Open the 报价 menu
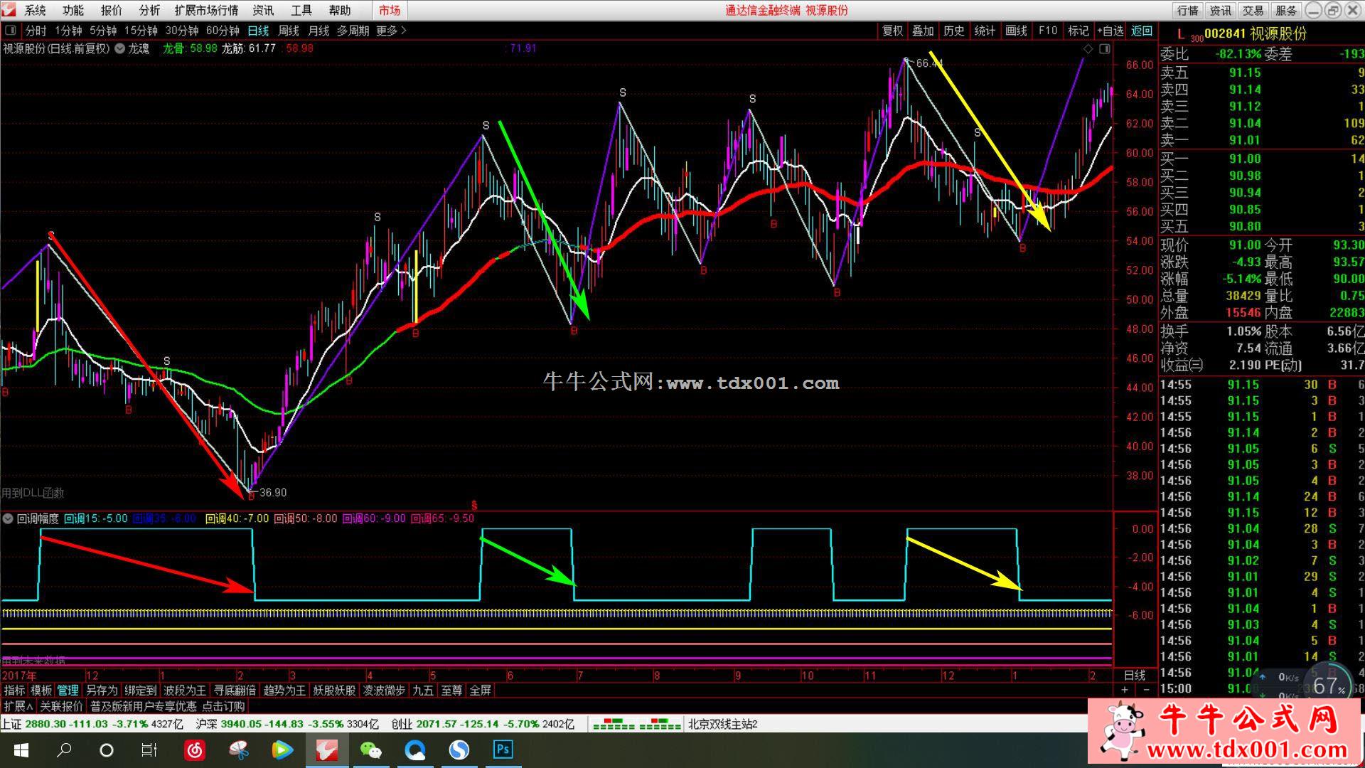The image size is (1365, 768). pos(111,10)
